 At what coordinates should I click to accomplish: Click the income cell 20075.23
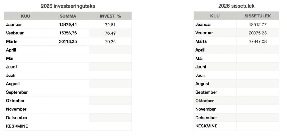click(258, 33)
